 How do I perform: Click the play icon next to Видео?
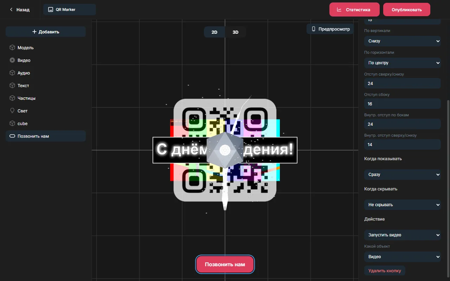(x=12, y=60)
